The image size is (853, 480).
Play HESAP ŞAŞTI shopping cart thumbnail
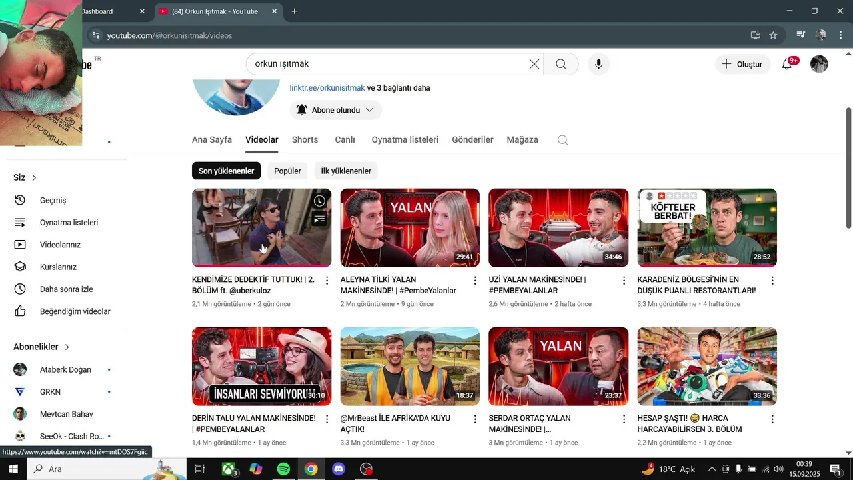(x=707, y=366)
